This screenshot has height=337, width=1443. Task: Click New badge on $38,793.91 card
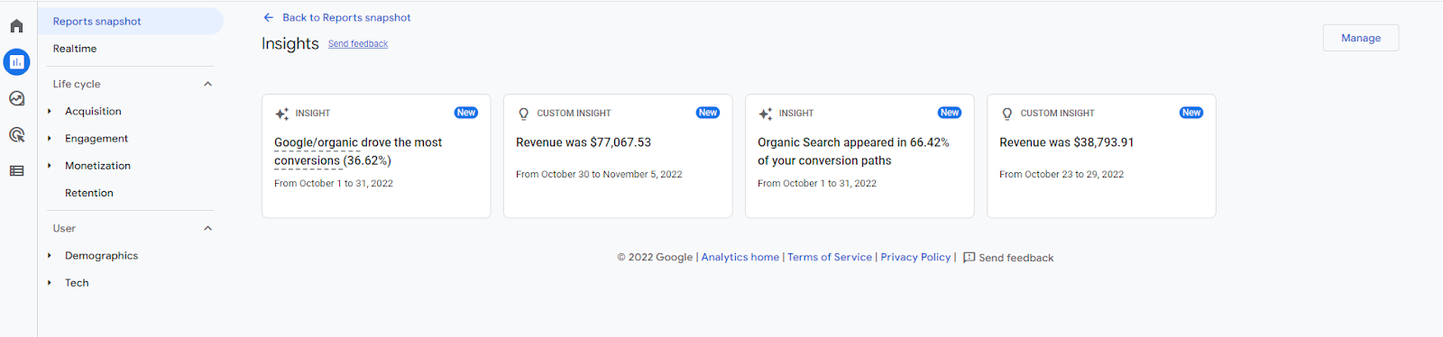point(1191,113)
